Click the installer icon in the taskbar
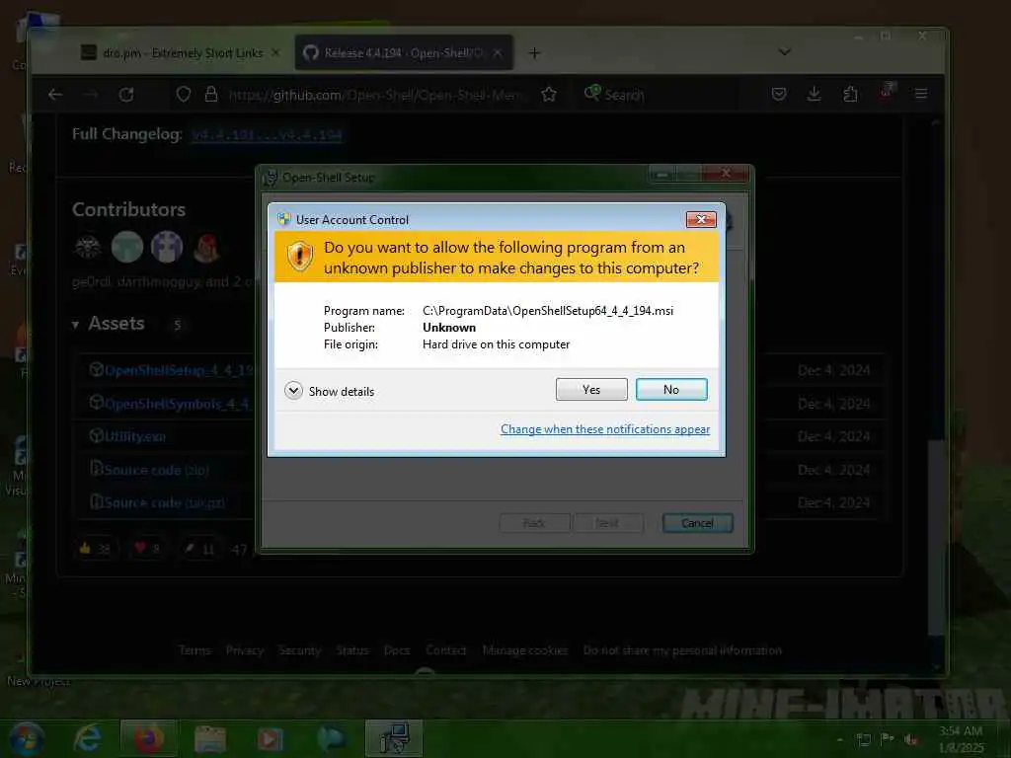The image size is (1011, 758). pyautogui.click(x=394, y=738)
